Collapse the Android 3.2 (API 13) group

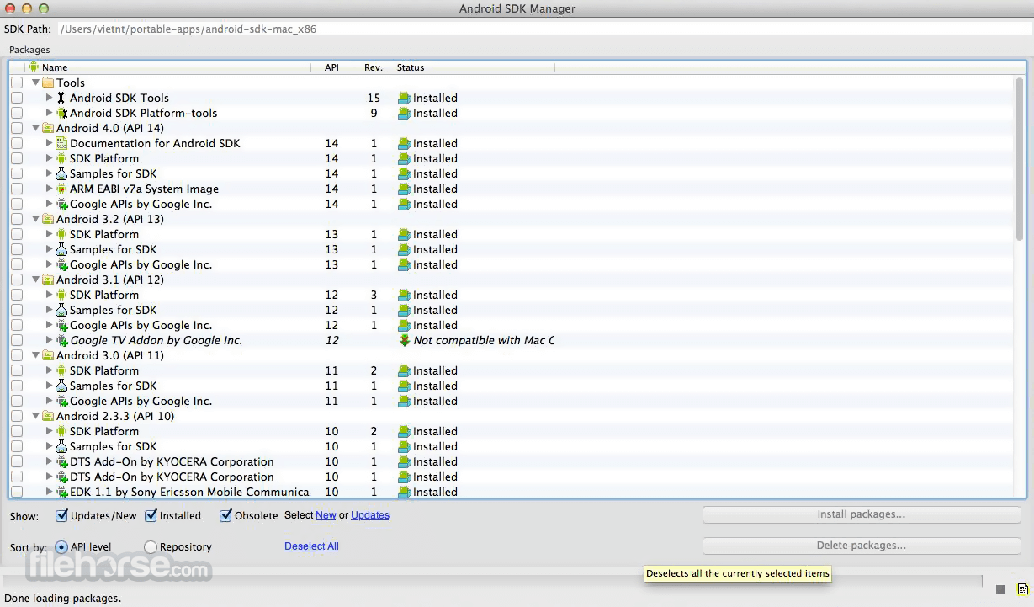point(35,219)
